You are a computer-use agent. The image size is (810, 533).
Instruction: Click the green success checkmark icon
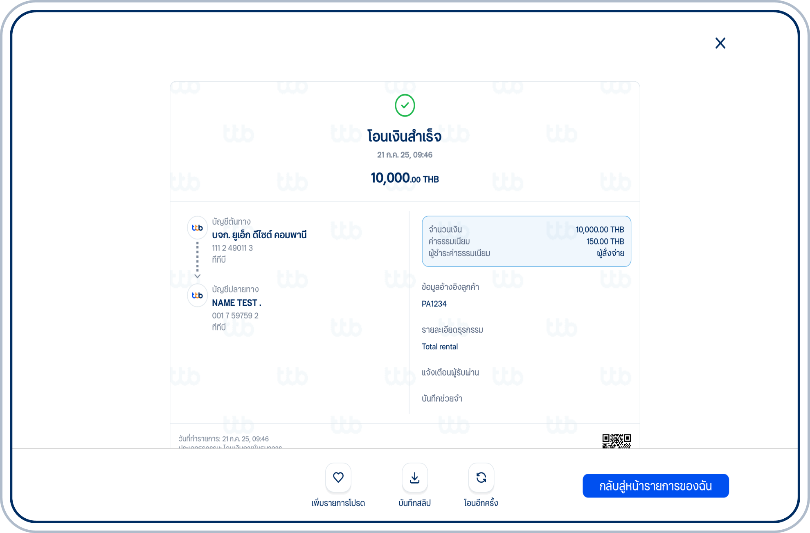coord(405,105)
